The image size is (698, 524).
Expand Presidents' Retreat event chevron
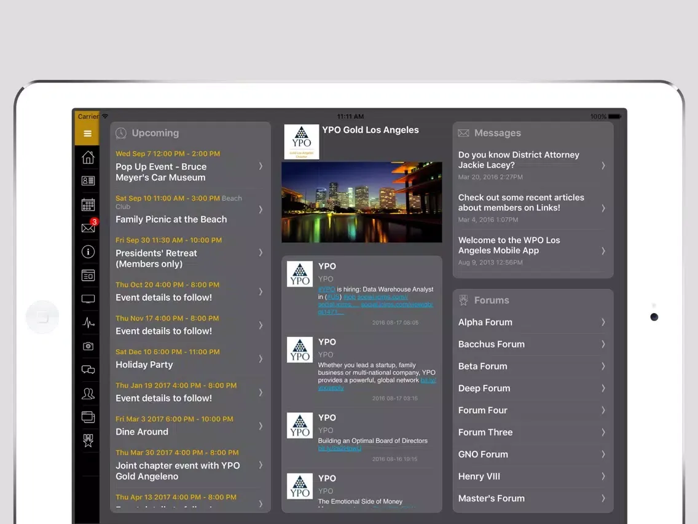261,253
